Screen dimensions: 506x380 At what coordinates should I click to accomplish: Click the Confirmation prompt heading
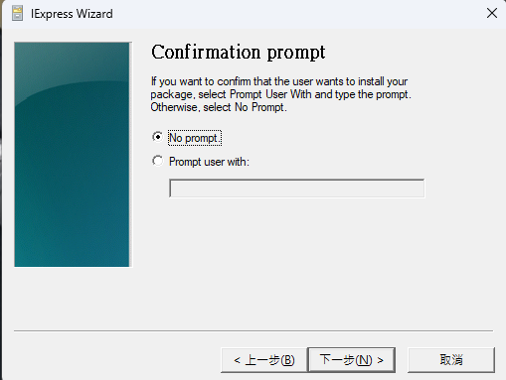[239, 53]
